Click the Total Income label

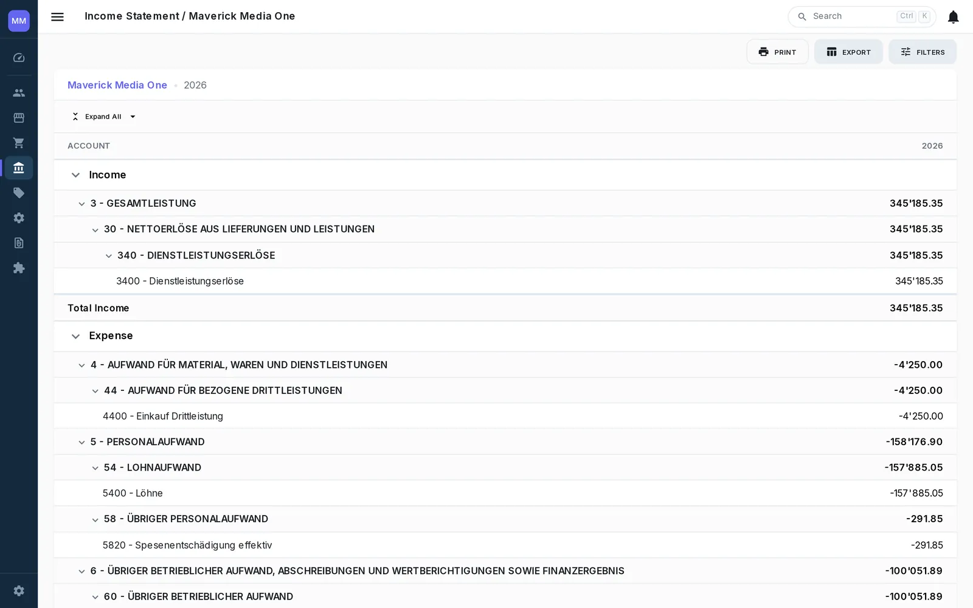(98, 308)
